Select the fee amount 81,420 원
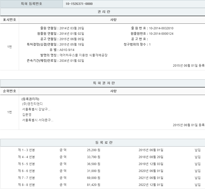 coord(93,185)
